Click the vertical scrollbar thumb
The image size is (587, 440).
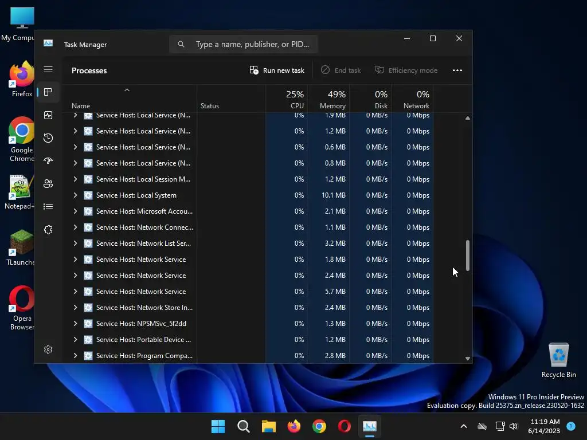468,256
